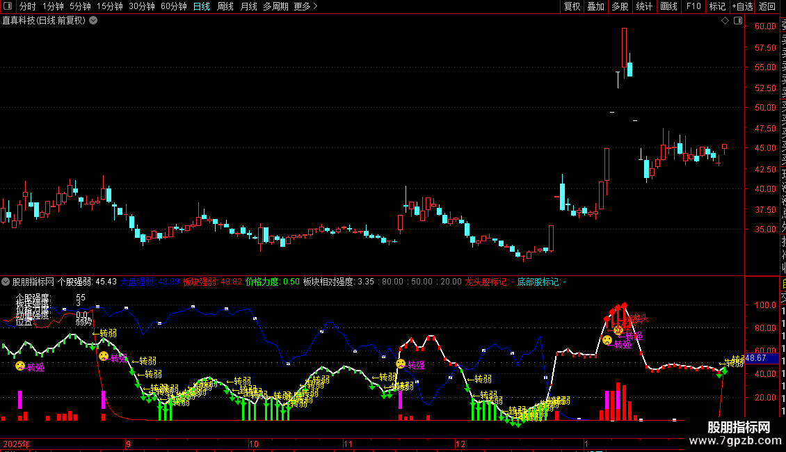Click the 55.00 price axis label
The width and height of the screenshot is (786, 452).
765,67
